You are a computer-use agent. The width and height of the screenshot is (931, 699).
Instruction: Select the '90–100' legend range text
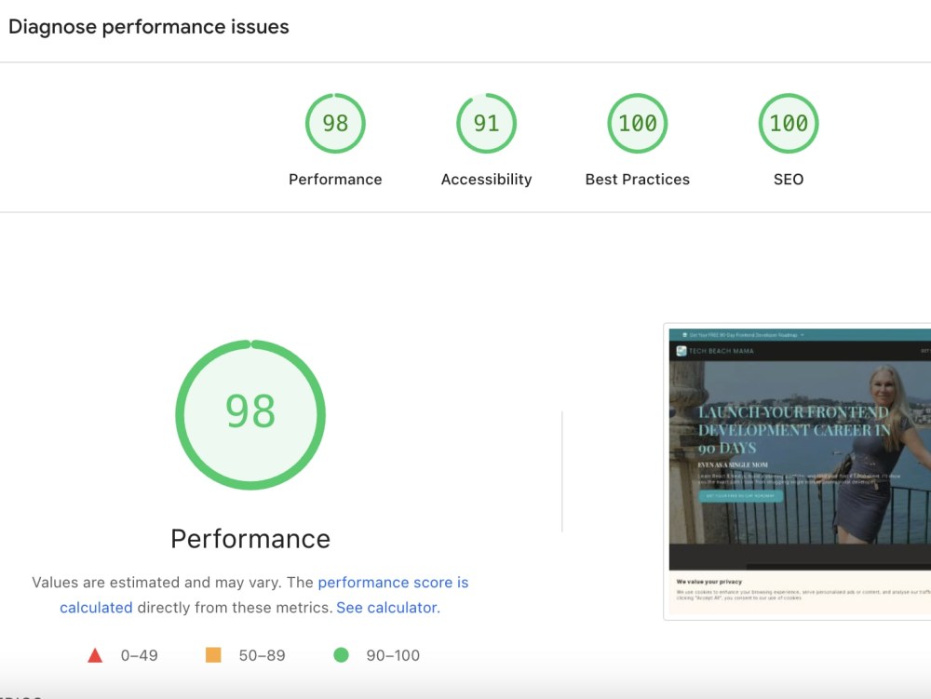pyautogui.click(x=393, y=655)
